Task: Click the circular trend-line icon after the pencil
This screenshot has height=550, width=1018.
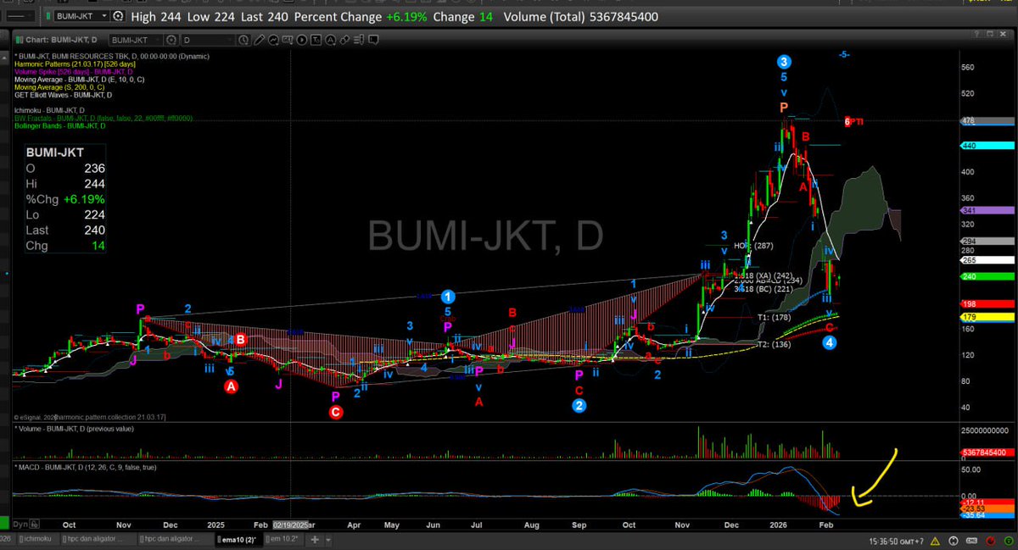Action: [273, 40]
